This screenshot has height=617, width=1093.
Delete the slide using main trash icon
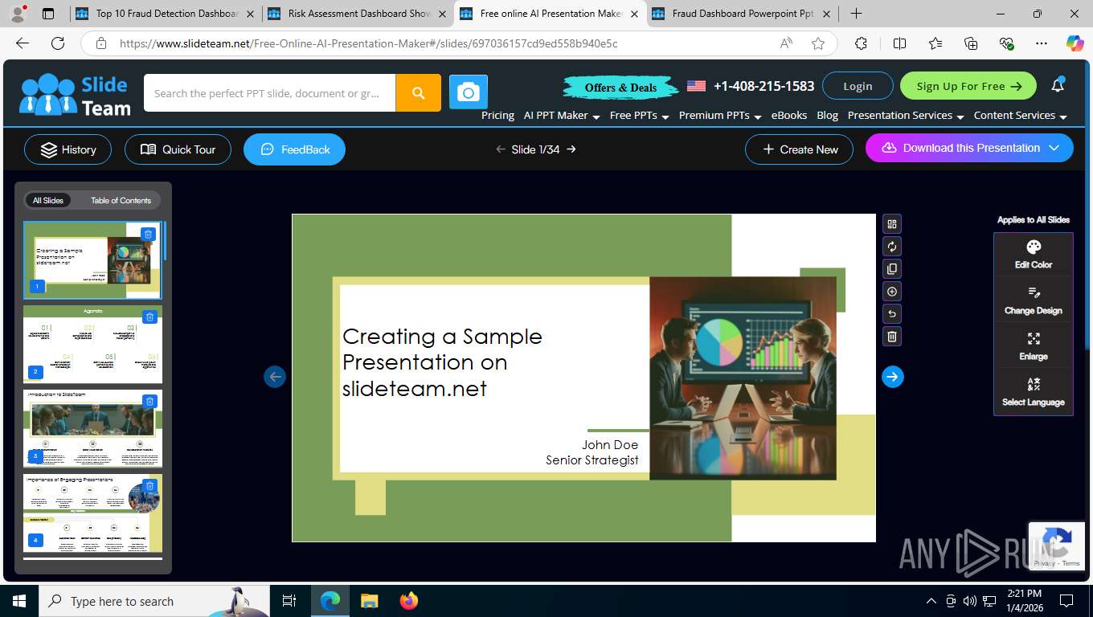pyautogui.click(x=892, y=337)
